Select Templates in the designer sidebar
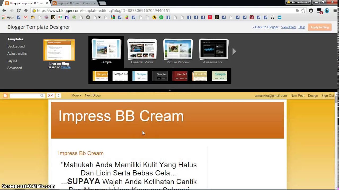This screenshot has height=190, width=339. click(x=15, y=39)
